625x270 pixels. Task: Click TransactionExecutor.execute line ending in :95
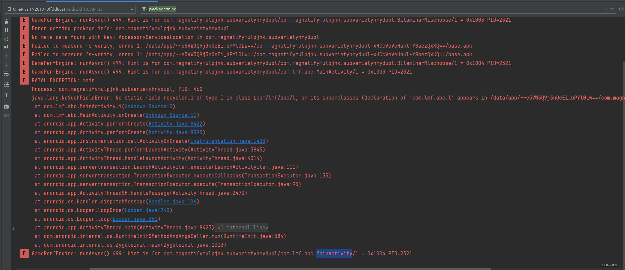(168, 184)
